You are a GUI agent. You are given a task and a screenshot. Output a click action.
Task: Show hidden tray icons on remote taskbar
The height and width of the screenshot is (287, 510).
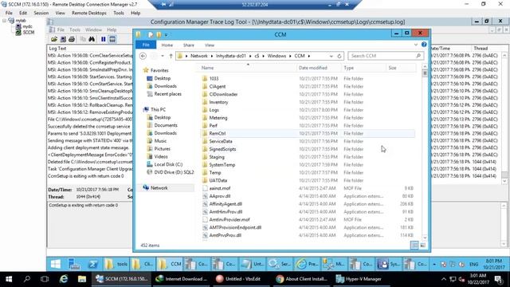click(x=434, y=264)
